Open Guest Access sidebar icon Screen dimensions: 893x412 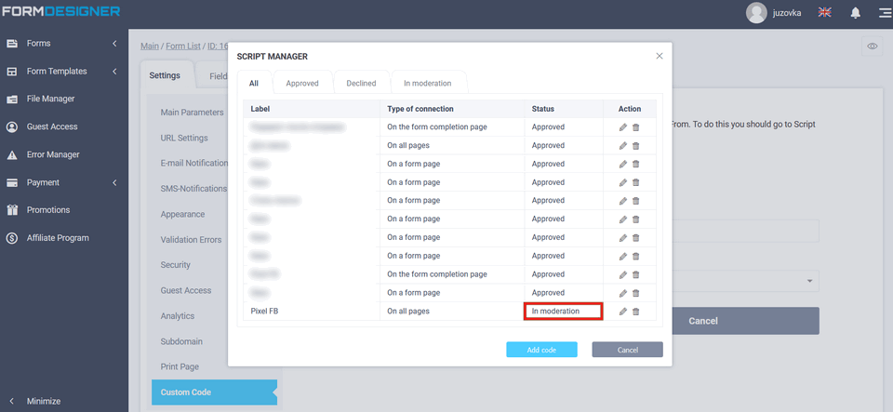11,126
